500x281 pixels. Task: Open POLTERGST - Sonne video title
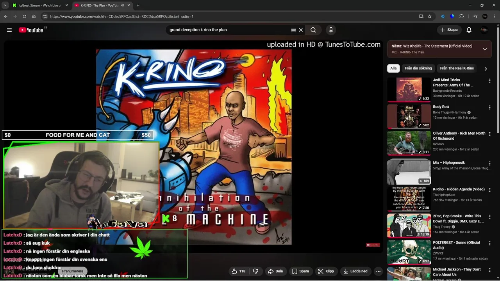[456, 245]
